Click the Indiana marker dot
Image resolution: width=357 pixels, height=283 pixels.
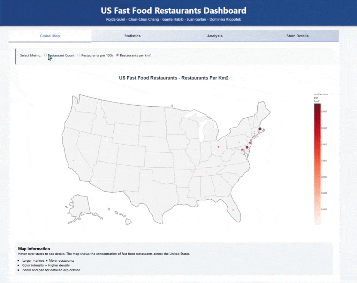pos(206,151)
